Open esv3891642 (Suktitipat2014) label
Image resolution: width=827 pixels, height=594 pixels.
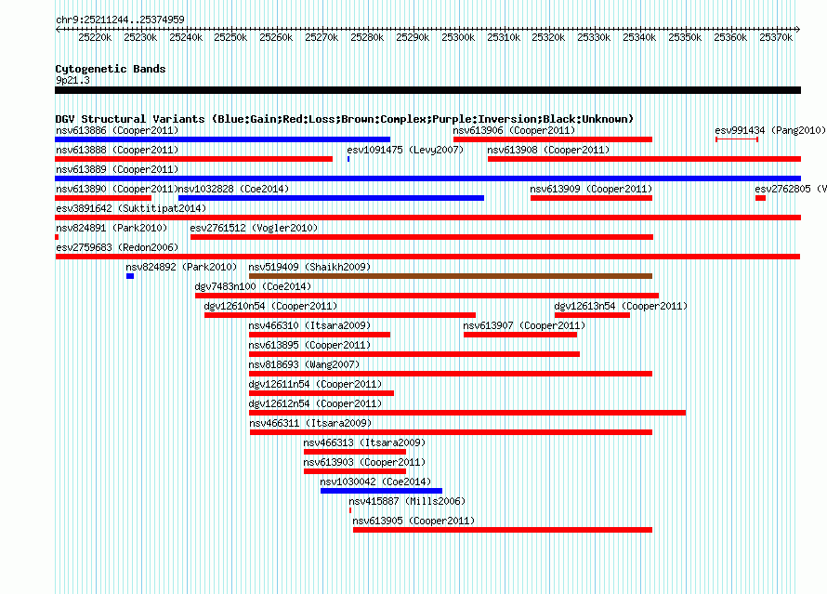point(131,208)
